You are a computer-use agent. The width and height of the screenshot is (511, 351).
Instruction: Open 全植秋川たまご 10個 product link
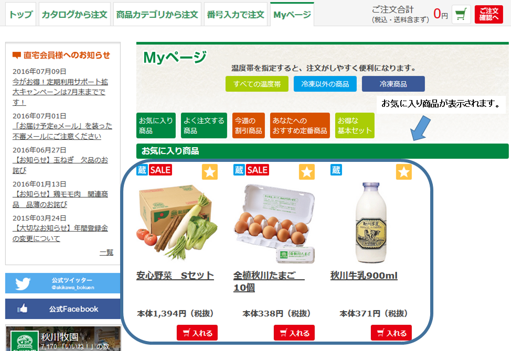tap(269, 281)
